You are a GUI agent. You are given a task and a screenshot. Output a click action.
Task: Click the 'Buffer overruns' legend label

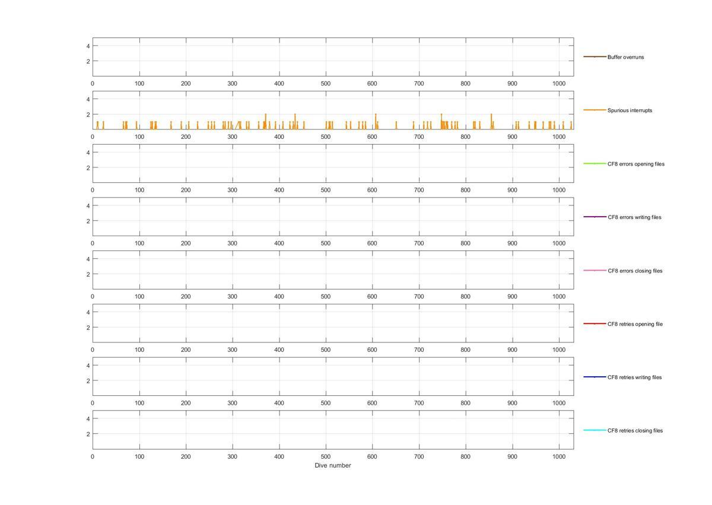pyautogui.click(x=625, y=58)
